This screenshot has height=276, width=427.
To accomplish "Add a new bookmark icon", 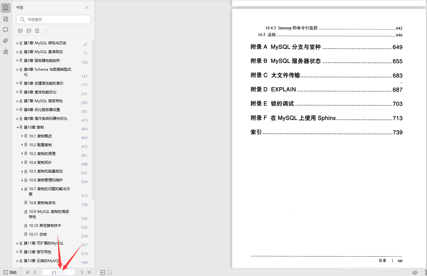I will click(x=37, y=31).
